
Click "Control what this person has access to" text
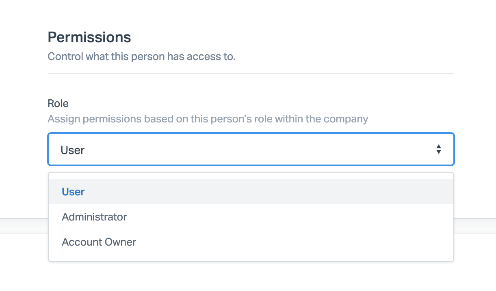[x=141, y=56]
